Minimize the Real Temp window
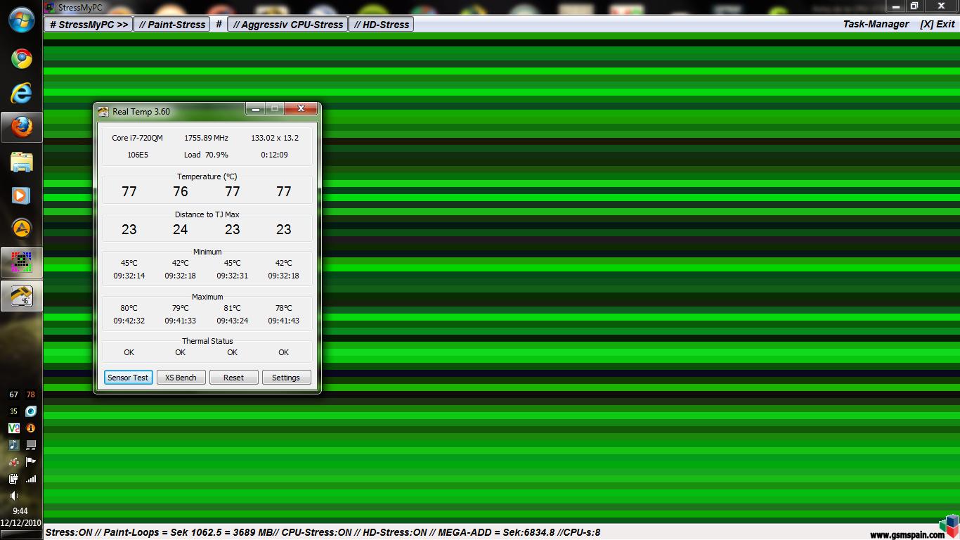This screenshot has height=540, width=960. point(256,109)
